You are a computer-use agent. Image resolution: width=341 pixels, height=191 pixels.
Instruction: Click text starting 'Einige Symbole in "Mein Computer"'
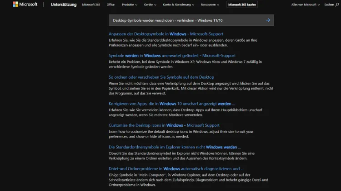click(x=188, y=180)
